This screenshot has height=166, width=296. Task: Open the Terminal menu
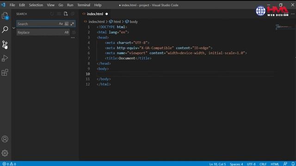[x=84, y=5]
